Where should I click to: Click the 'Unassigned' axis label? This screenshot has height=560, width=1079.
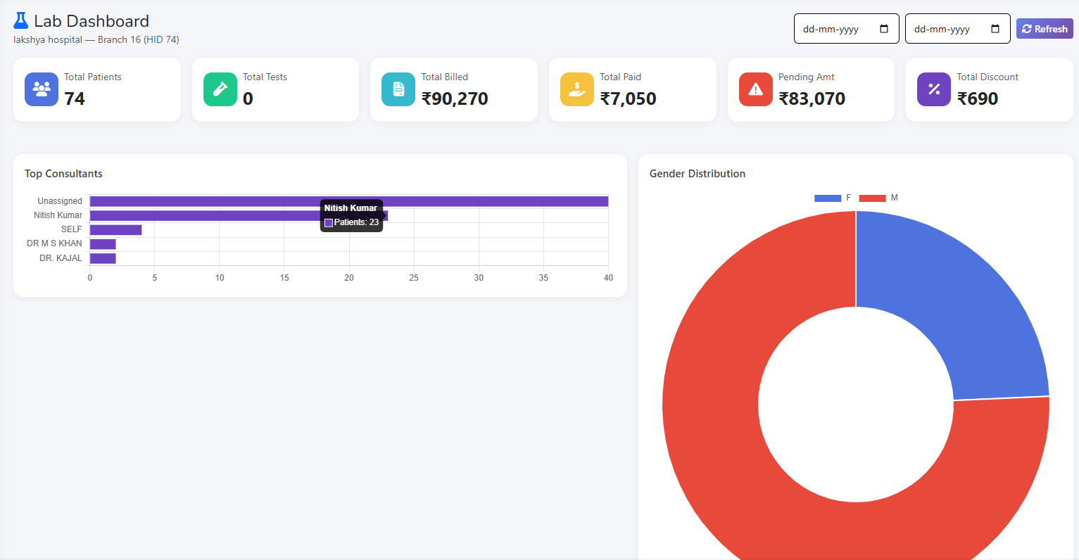[x=60, y=201]
